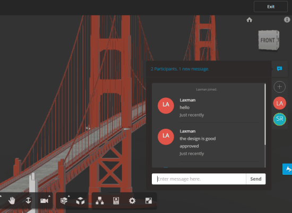Click the Exit button
Screen dimensions: 292x213
(271, 7)
